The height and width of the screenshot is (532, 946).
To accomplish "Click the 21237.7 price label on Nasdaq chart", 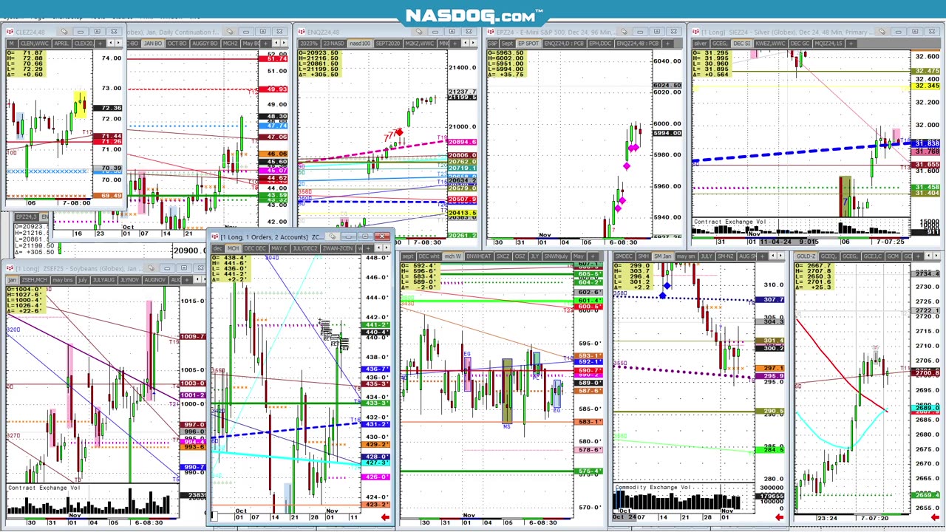I will (x=462, y=92).
